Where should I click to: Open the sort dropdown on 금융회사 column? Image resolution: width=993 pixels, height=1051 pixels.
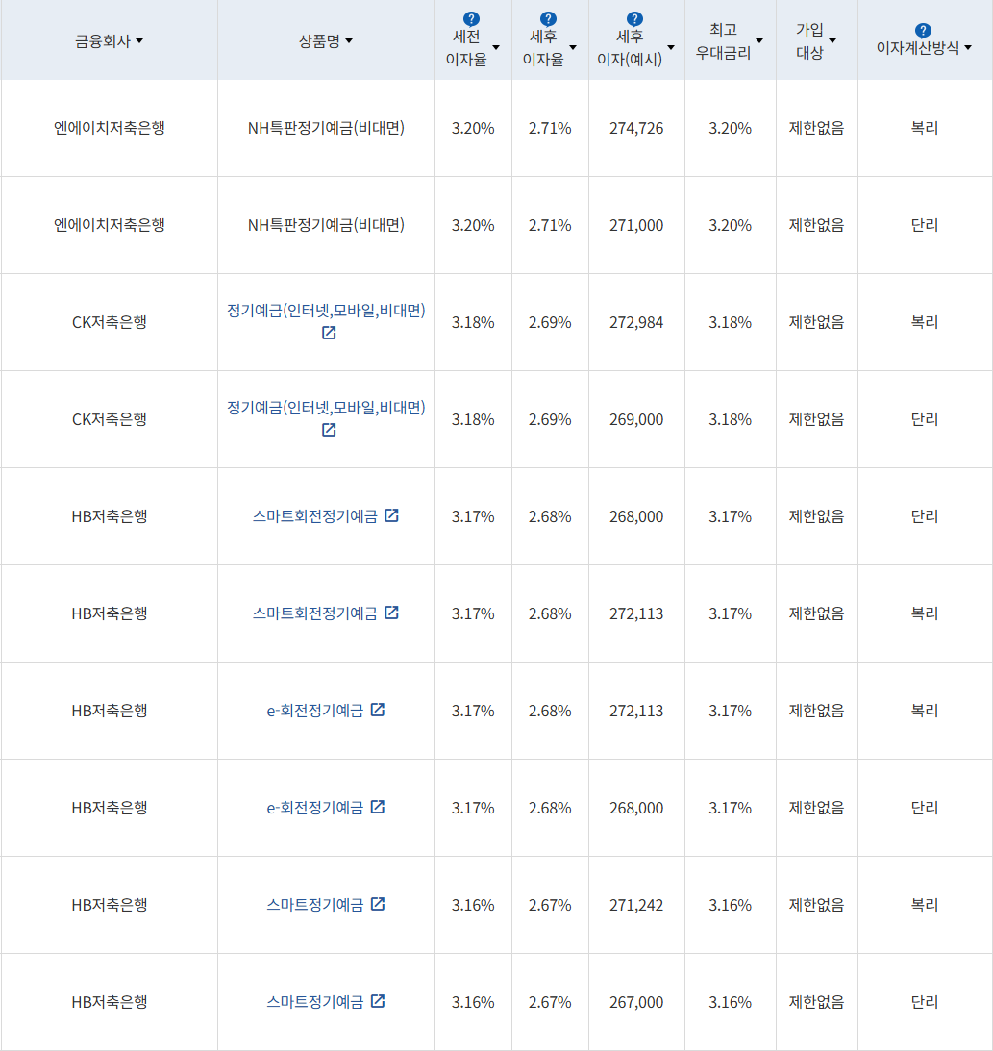click(140, 40)
